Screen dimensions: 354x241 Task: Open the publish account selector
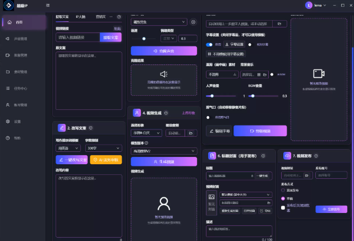331,175
